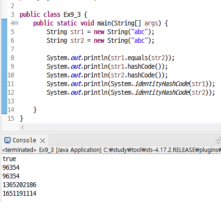Close the Console view tab

point(42,141)
